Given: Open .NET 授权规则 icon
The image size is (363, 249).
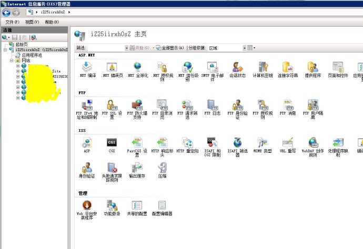Looking at the screenshot, I should (x=162, y=67).
